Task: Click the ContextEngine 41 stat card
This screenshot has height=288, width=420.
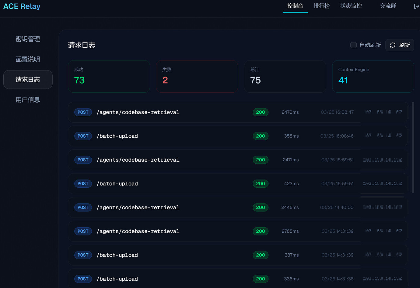Action: point(373,76)
